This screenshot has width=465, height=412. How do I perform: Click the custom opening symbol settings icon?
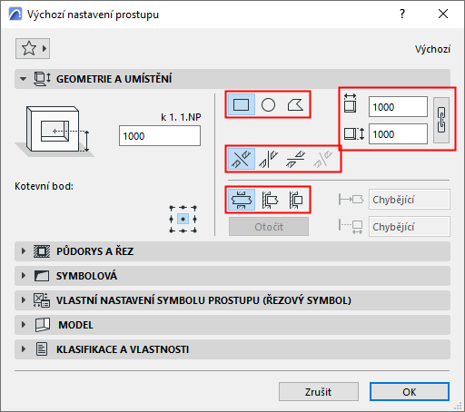pyautogui.click(x=42, y=300)
